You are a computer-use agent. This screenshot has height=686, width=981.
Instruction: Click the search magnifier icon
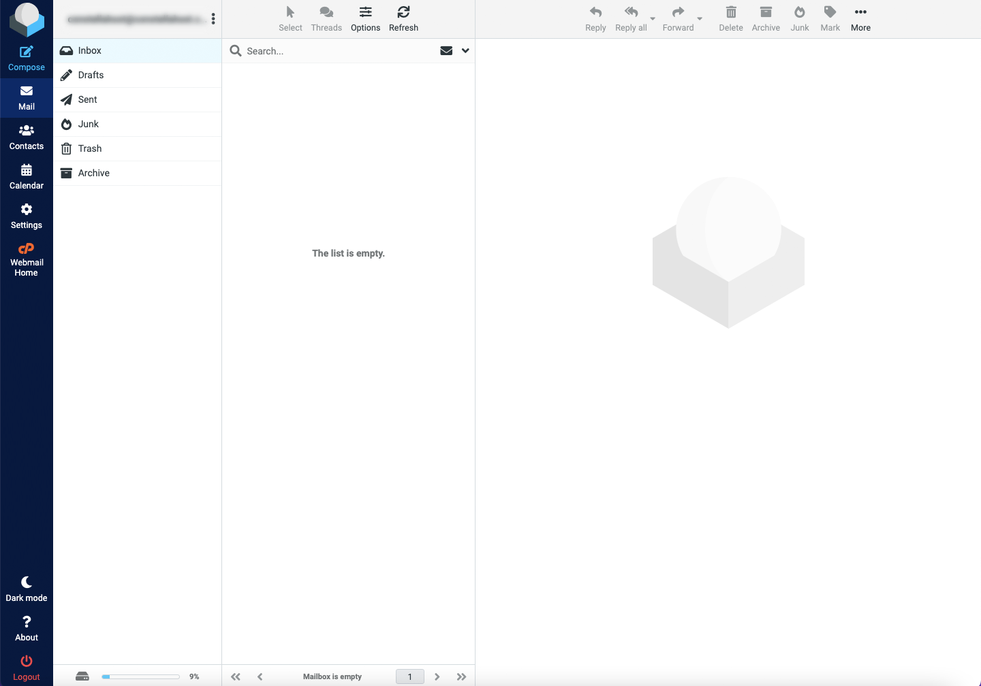pos(236,51)
